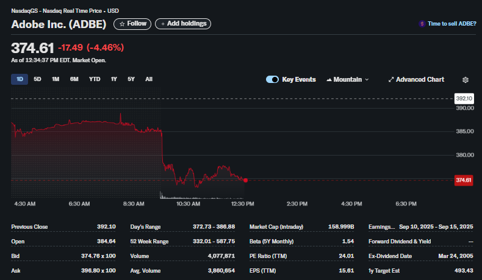Click the Ex-Dividend Date value Mar 24, 2005
482x280 pixels.
click(x=456, y=256)
